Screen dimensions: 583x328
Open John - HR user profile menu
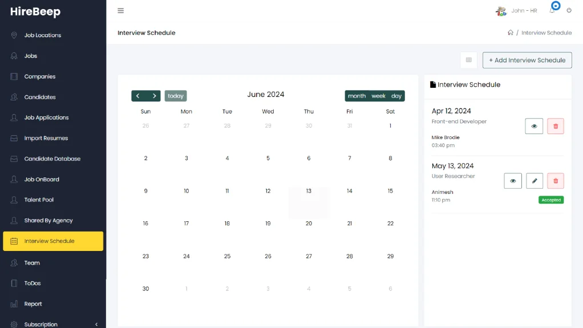pos(517,11)
